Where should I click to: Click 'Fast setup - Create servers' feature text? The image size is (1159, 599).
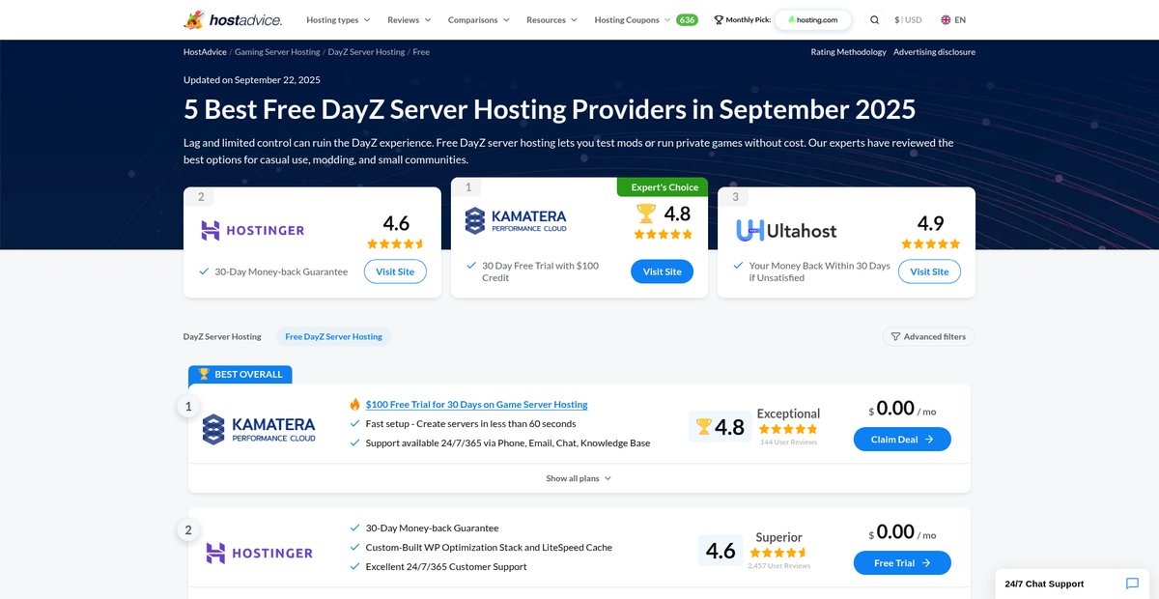(470, 423)
